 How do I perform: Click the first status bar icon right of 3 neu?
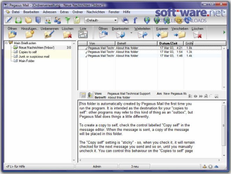pyautogui.click(x=205, y=166)
